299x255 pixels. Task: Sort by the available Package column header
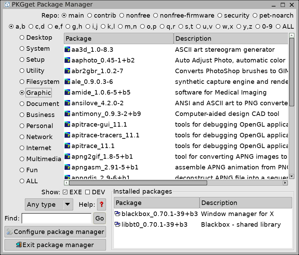pyautogui.click(x=119, y=39)
